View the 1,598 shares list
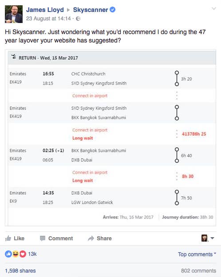The width and height of the screenshot is (221, 277). [20, 271]
